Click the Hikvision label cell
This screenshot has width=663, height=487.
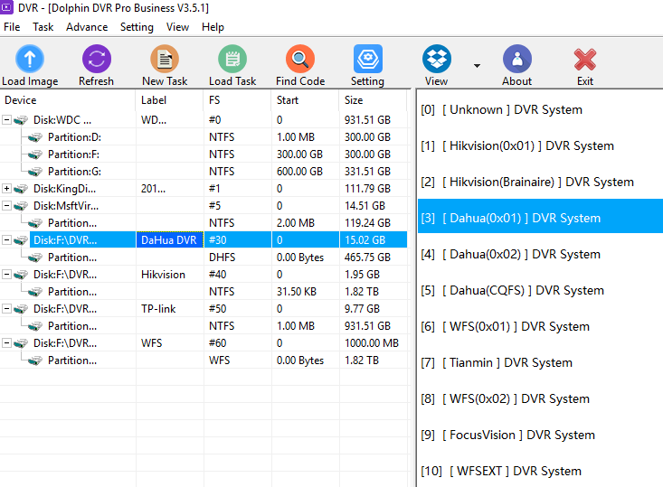[x=169, y=275]
